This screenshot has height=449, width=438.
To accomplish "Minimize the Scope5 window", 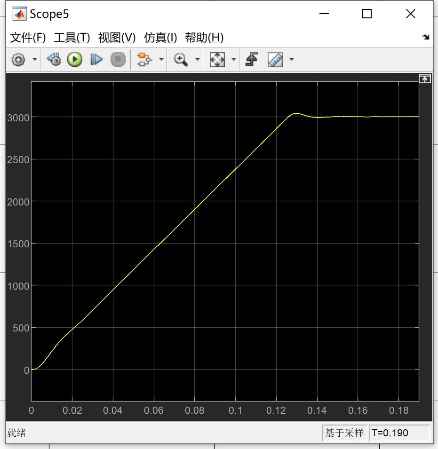I will click(x=324, y=14).
